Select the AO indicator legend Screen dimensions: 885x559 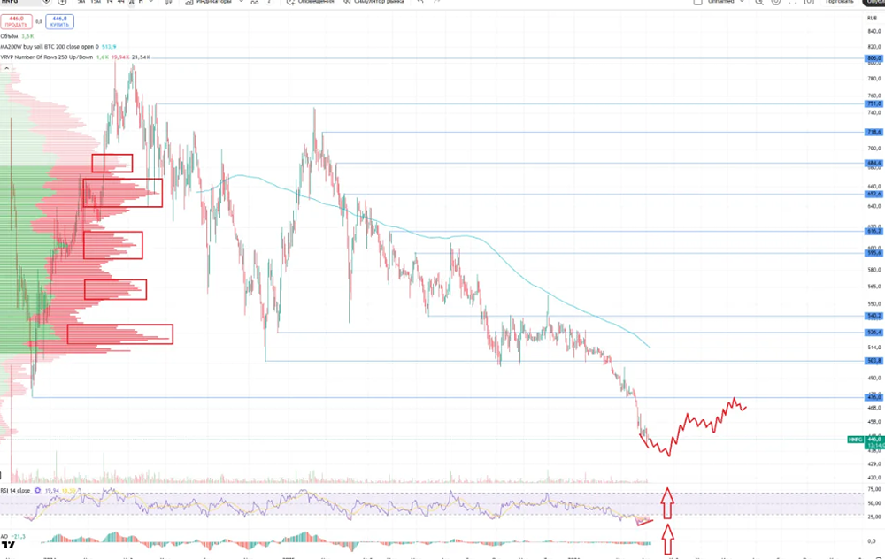click(x=4, y=536)
